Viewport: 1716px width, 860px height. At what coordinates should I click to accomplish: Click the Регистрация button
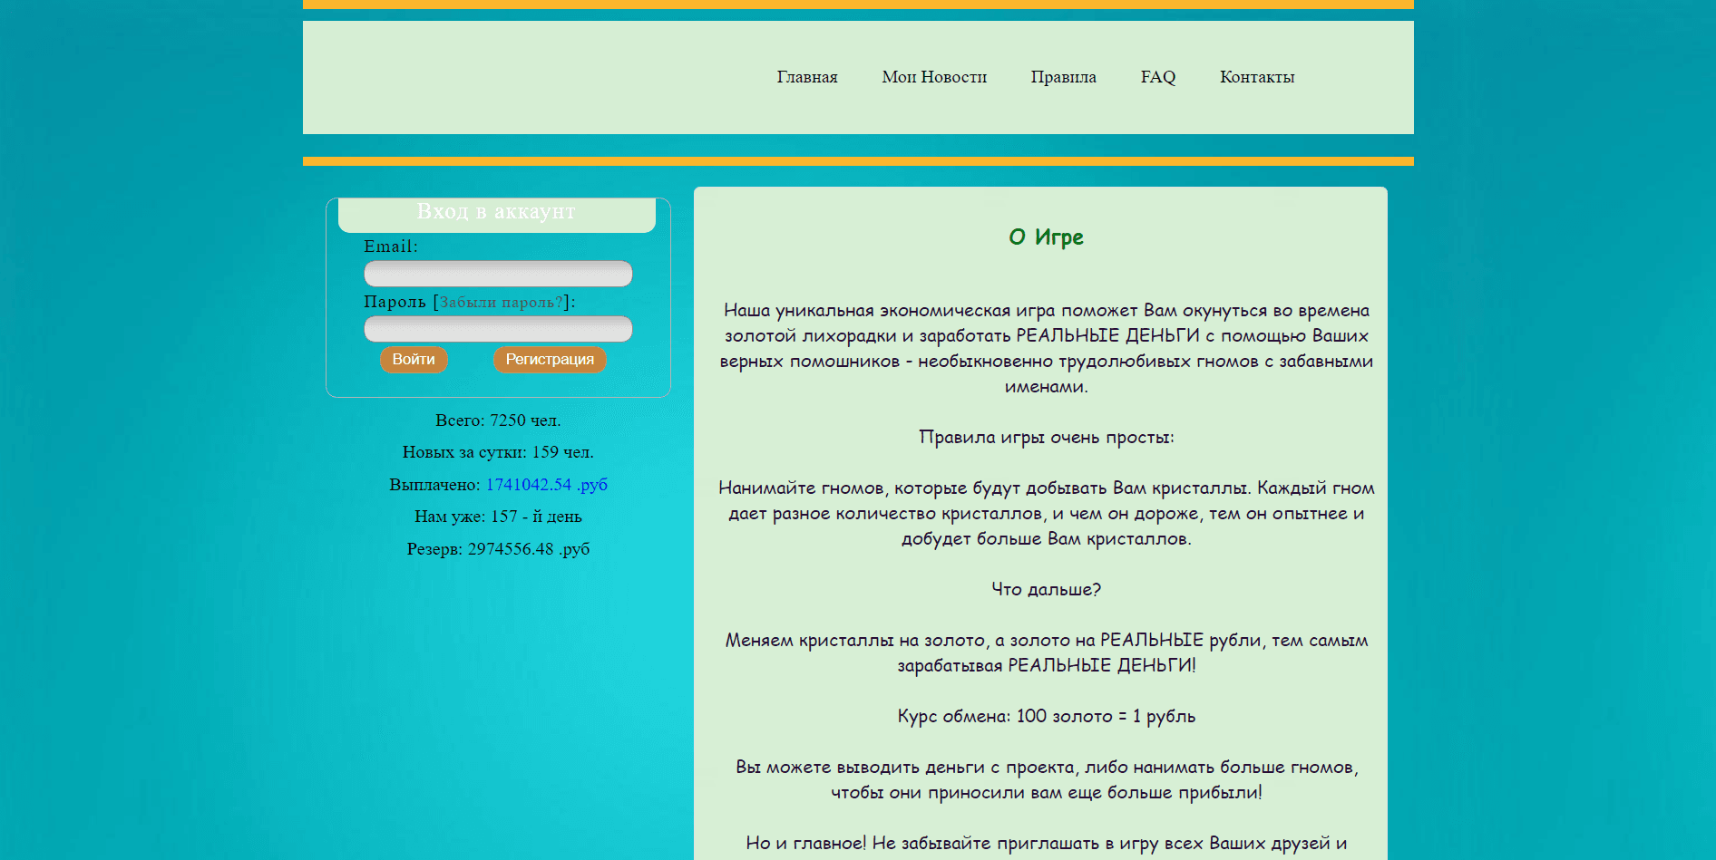coord(550,359)
